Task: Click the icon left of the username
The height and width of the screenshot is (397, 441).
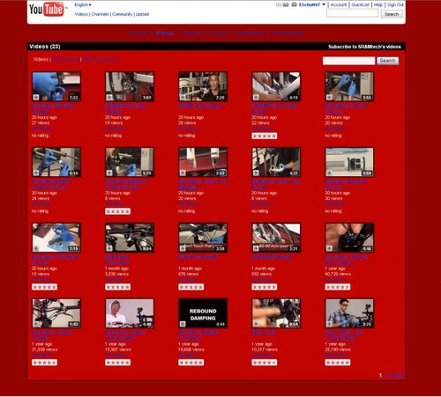Action: coord(294,5)
